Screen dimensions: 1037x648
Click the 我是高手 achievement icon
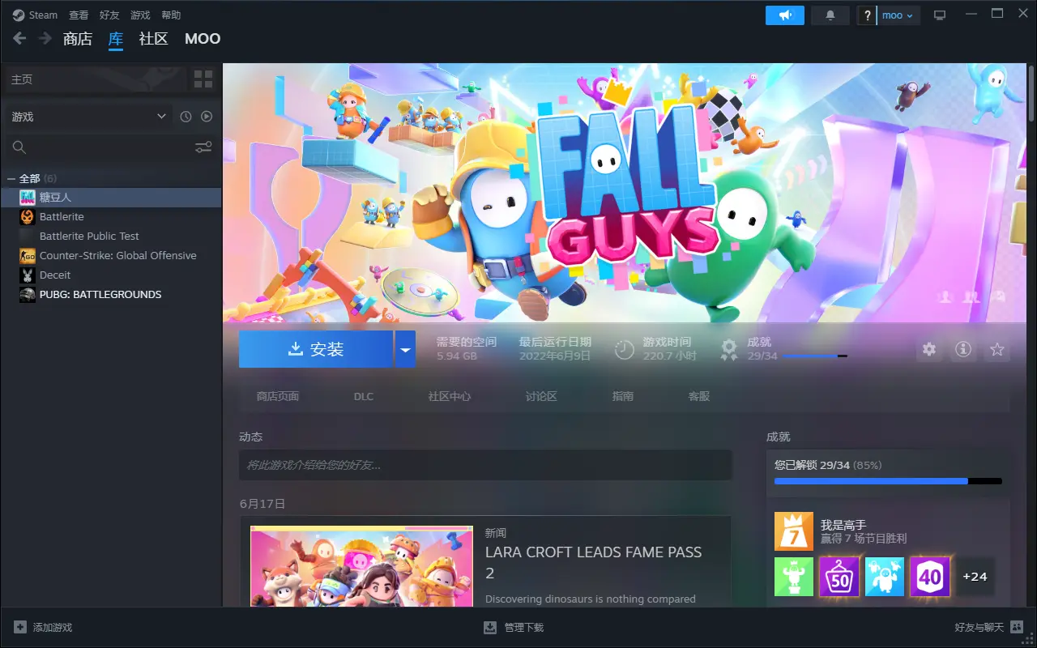(x=794, y=531)
